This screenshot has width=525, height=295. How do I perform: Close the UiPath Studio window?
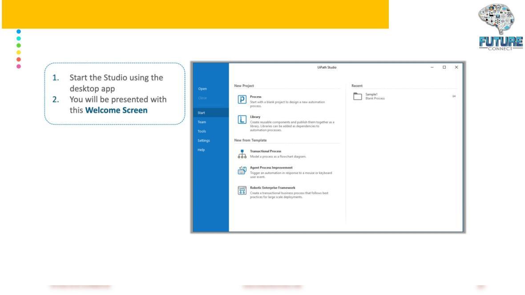(456, 67)
